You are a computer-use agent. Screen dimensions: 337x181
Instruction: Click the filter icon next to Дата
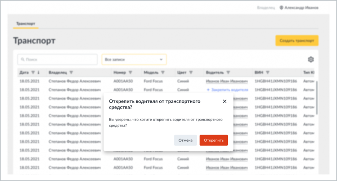(33, 72)
